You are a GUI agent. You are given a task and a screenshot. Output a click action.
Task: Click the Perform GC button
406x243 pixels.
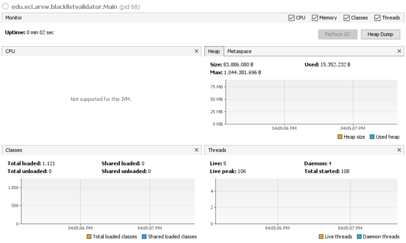pos(338,34)
